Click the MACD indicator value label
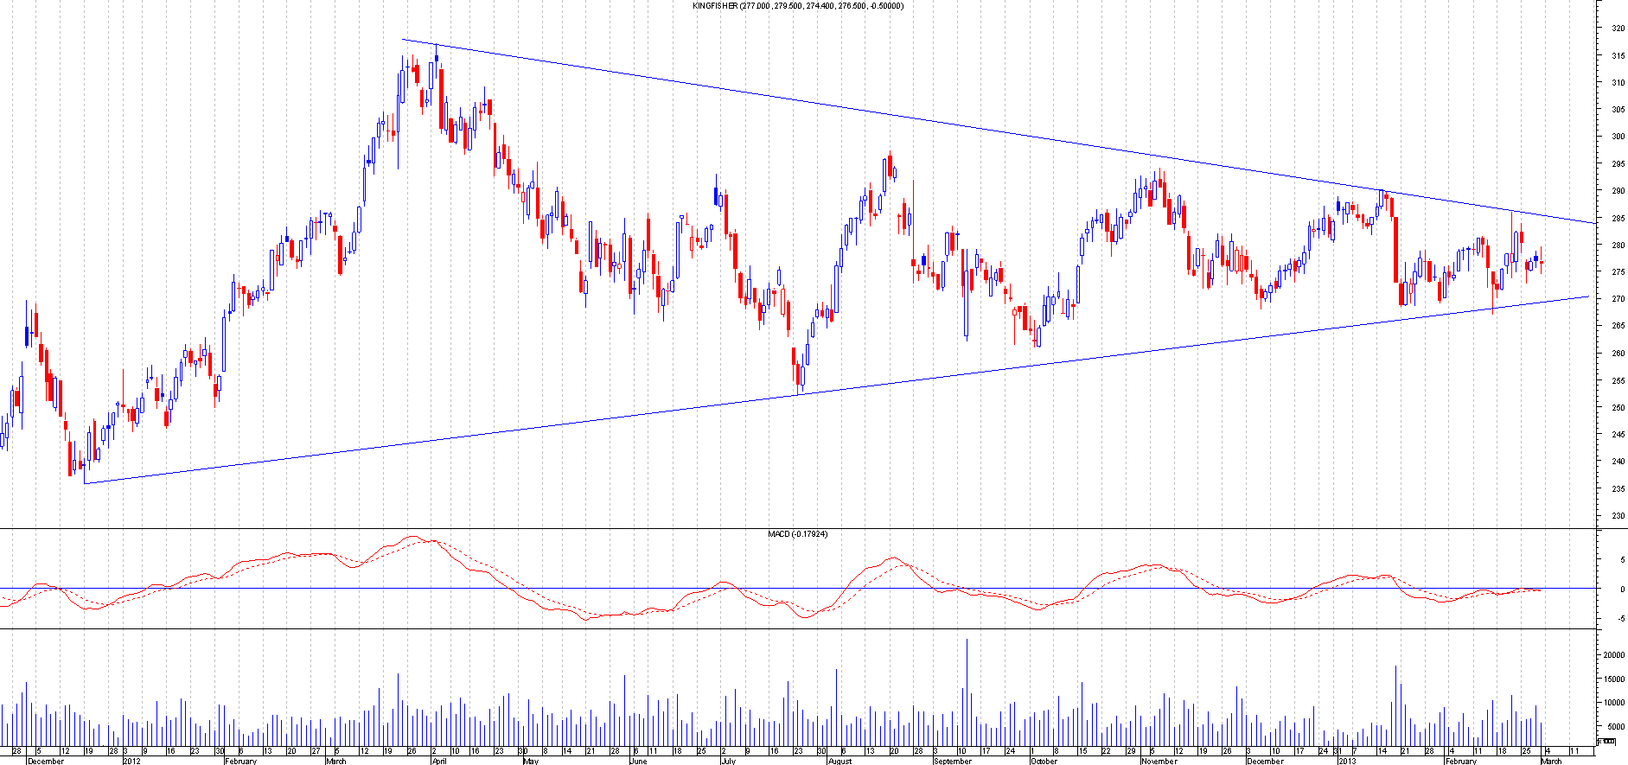This screenshot has width=1628, height=765. click(x=797, y=534)
